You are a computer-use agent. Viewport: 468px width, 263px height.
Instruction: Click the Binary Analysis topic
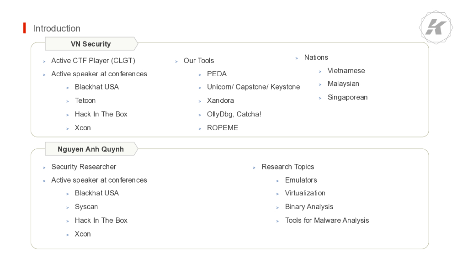309,207
